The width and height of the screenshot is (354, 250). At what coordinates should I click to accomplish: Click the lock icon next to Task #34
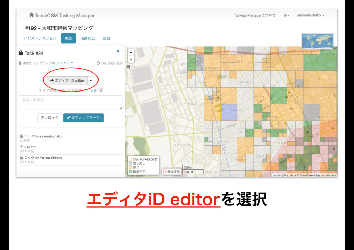[21, 53]
